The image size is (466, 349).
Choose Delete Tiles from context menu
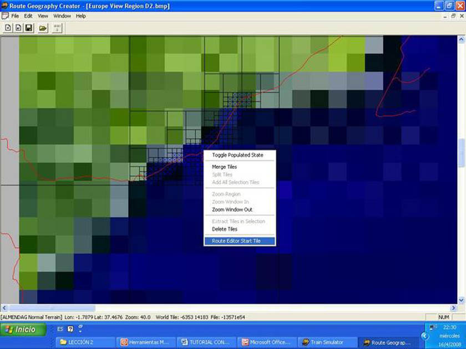[x=225, y=229]
